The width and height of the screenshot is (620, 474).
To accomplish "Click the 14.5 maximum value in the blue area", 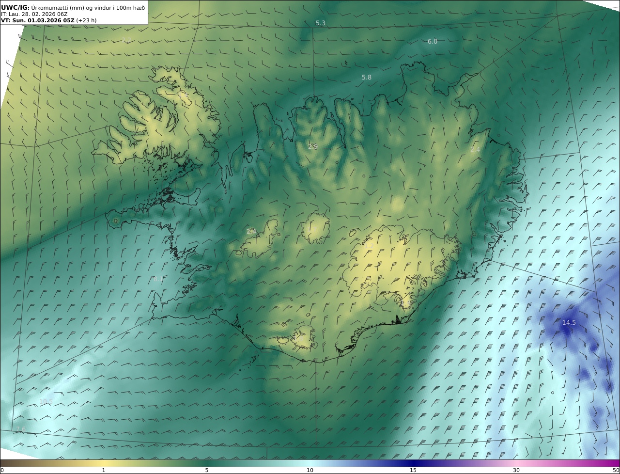I will [569, 323].
